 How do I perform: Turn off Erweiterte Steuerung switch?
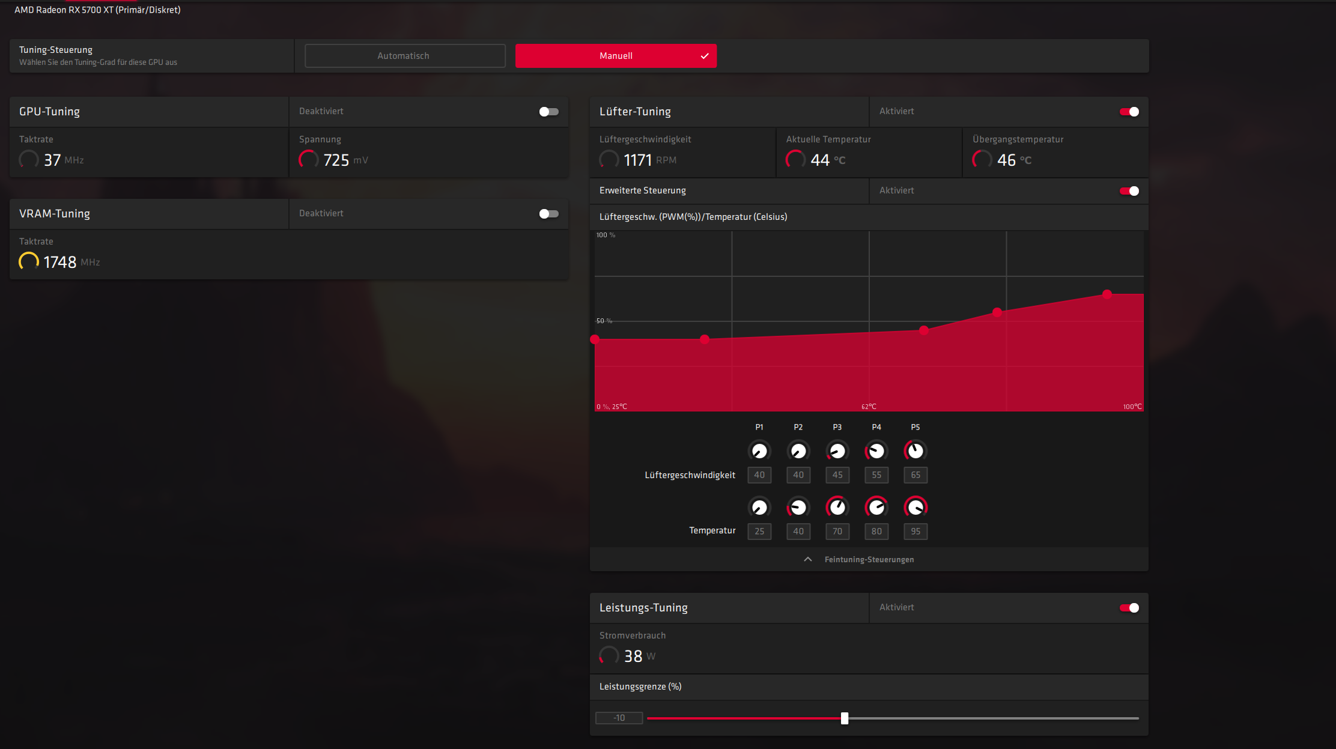click(1129, 191)
